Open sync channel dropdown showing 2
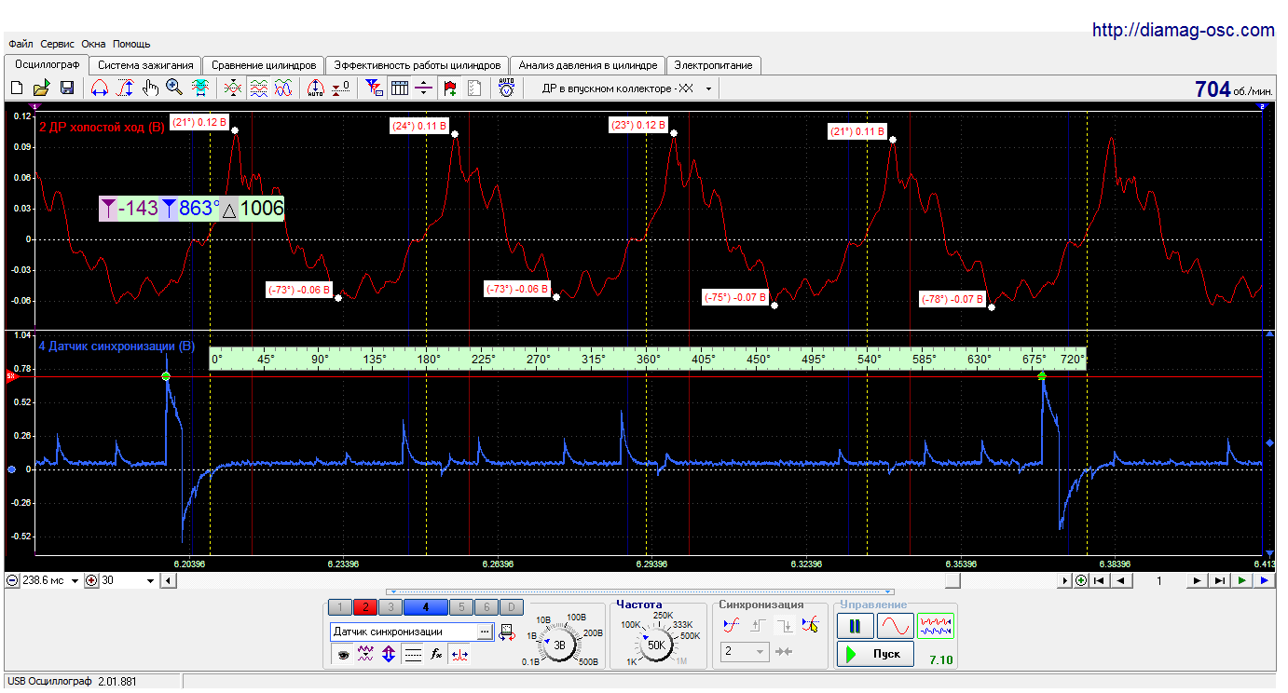The width and height of the screenshot is (1288, 693). pyautogui.click(x=746, y=652)
